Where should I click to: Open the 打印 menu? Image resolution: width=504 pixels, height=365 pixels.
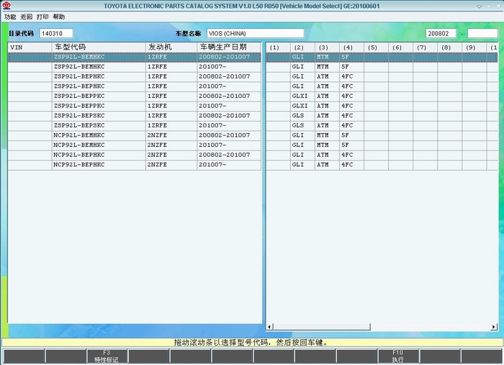tap(42, 17)
